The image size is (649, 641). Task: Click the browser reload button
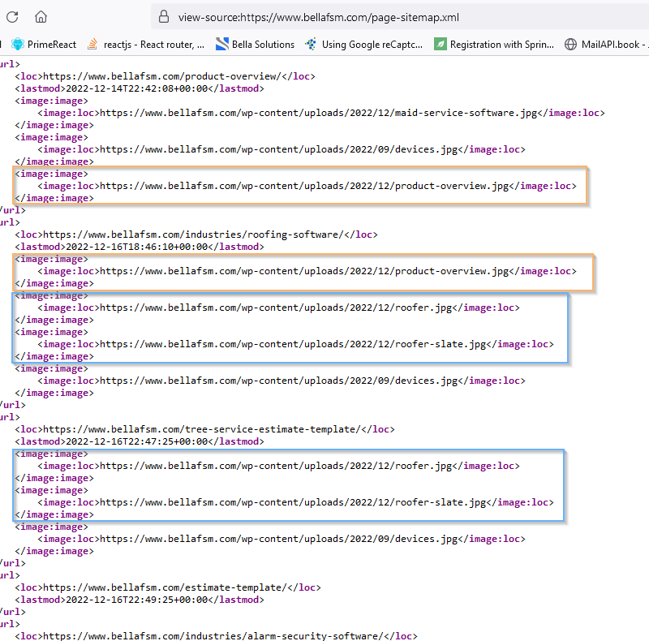[11, 16]
